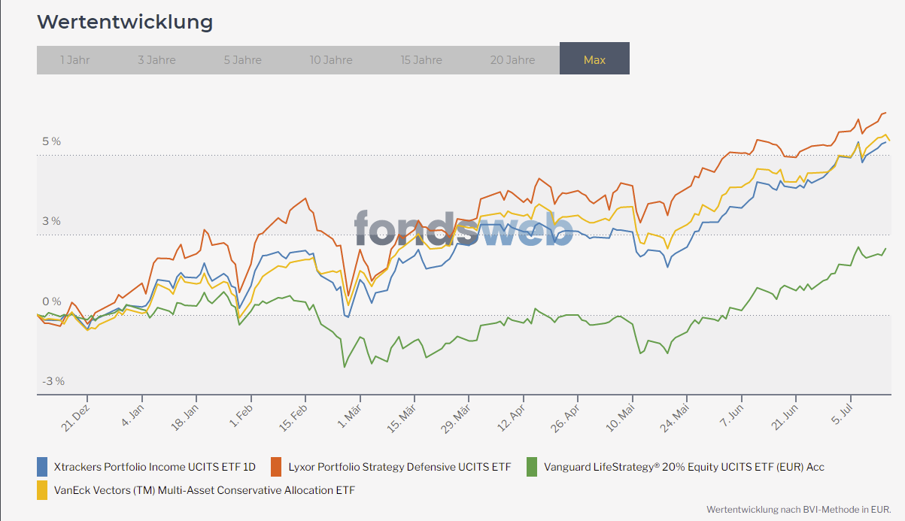Click the blue Xtrackers legend color square
This screenshot has height=521, width=905.
pos(43,467)
